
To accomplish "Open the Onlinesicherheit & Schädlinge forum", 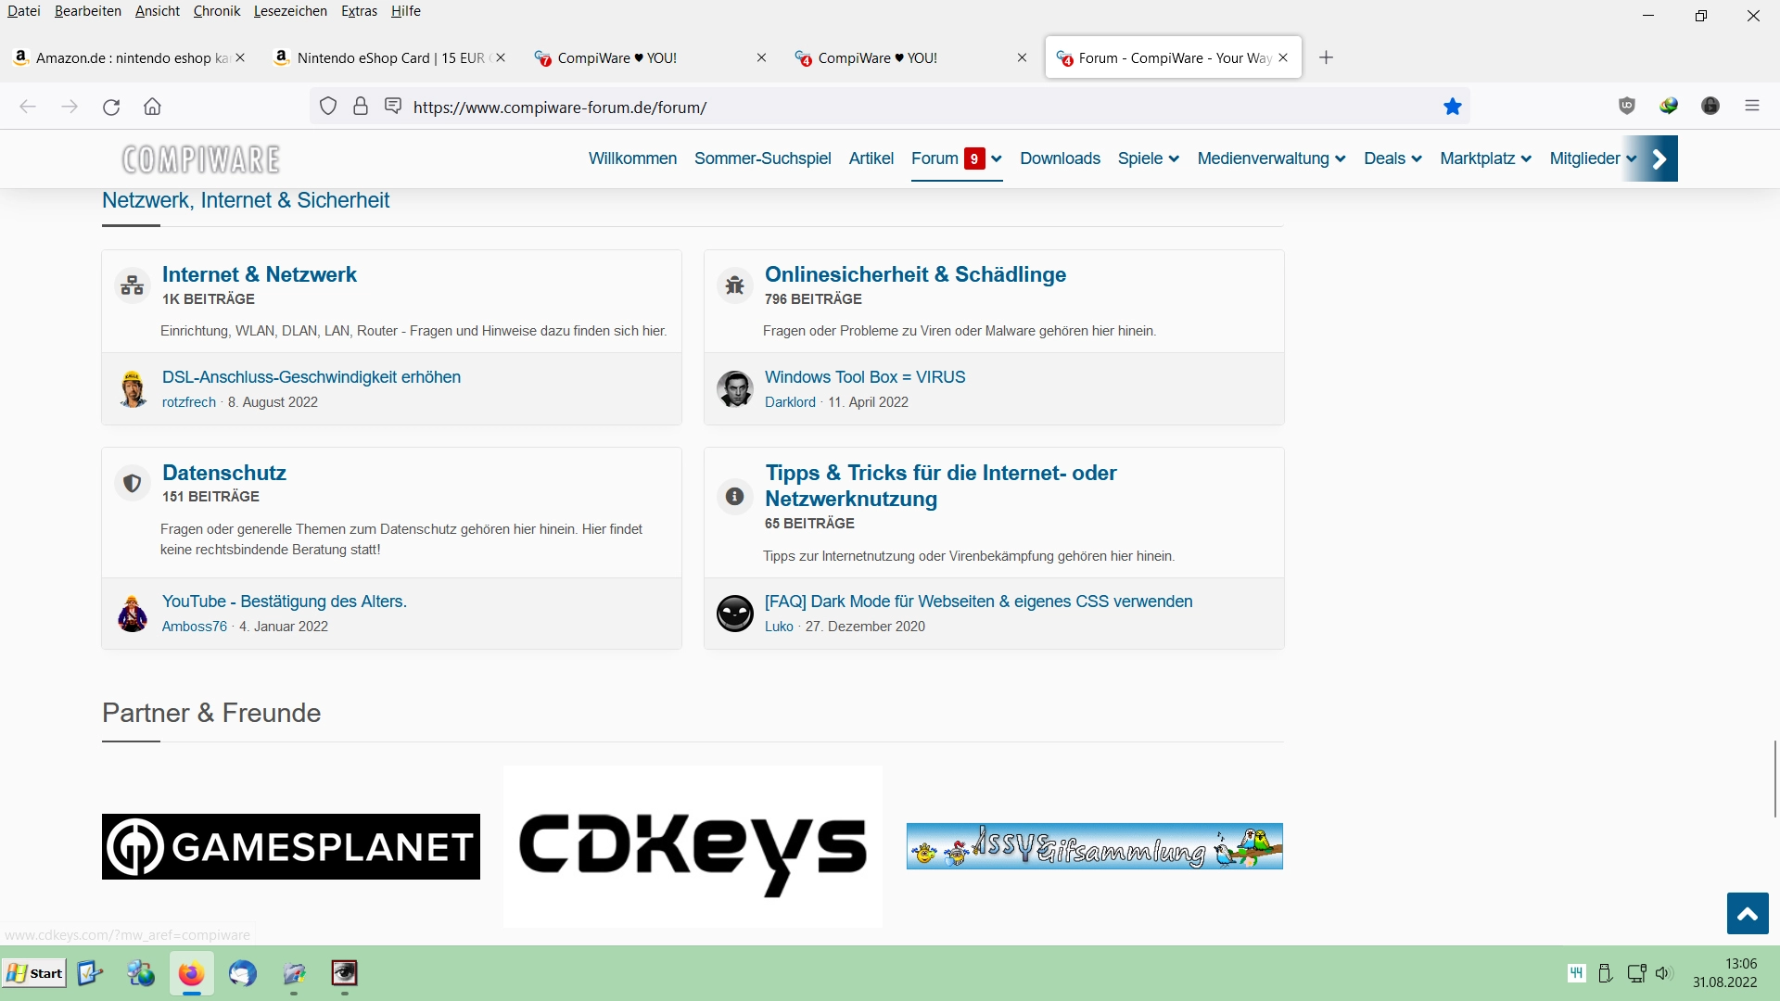I will [915, 274].
